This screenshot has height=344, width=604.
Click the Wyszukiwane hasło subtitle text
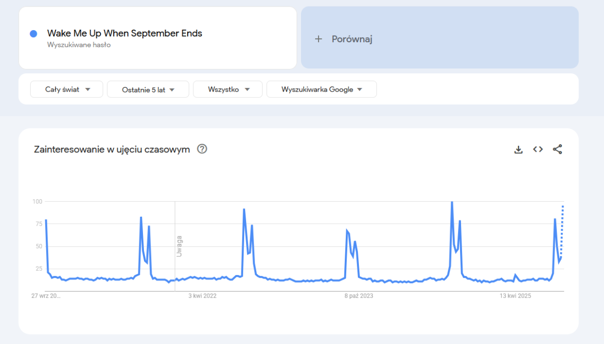coord(79,45)
